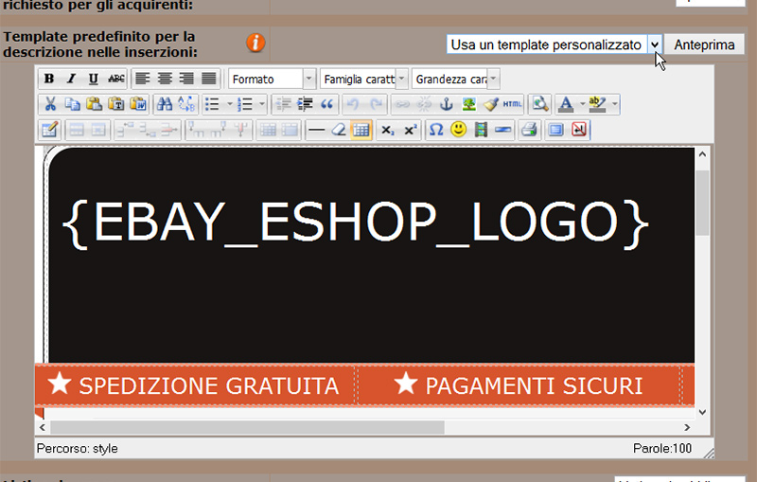Open the Famiglia caratteri dropdown
Viewport: 757px width, 482px height.
(364, 79)
